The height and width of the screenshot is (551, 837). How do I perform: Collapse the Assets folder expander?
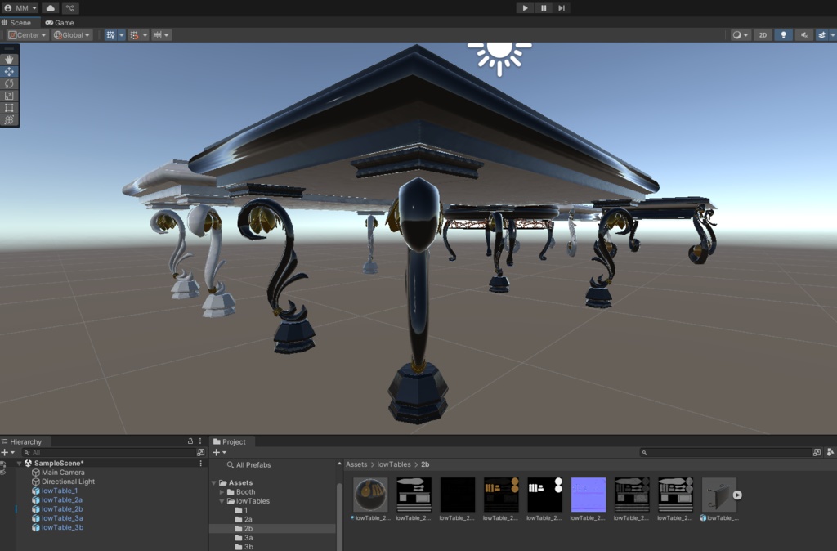click(x=214, y=482)
